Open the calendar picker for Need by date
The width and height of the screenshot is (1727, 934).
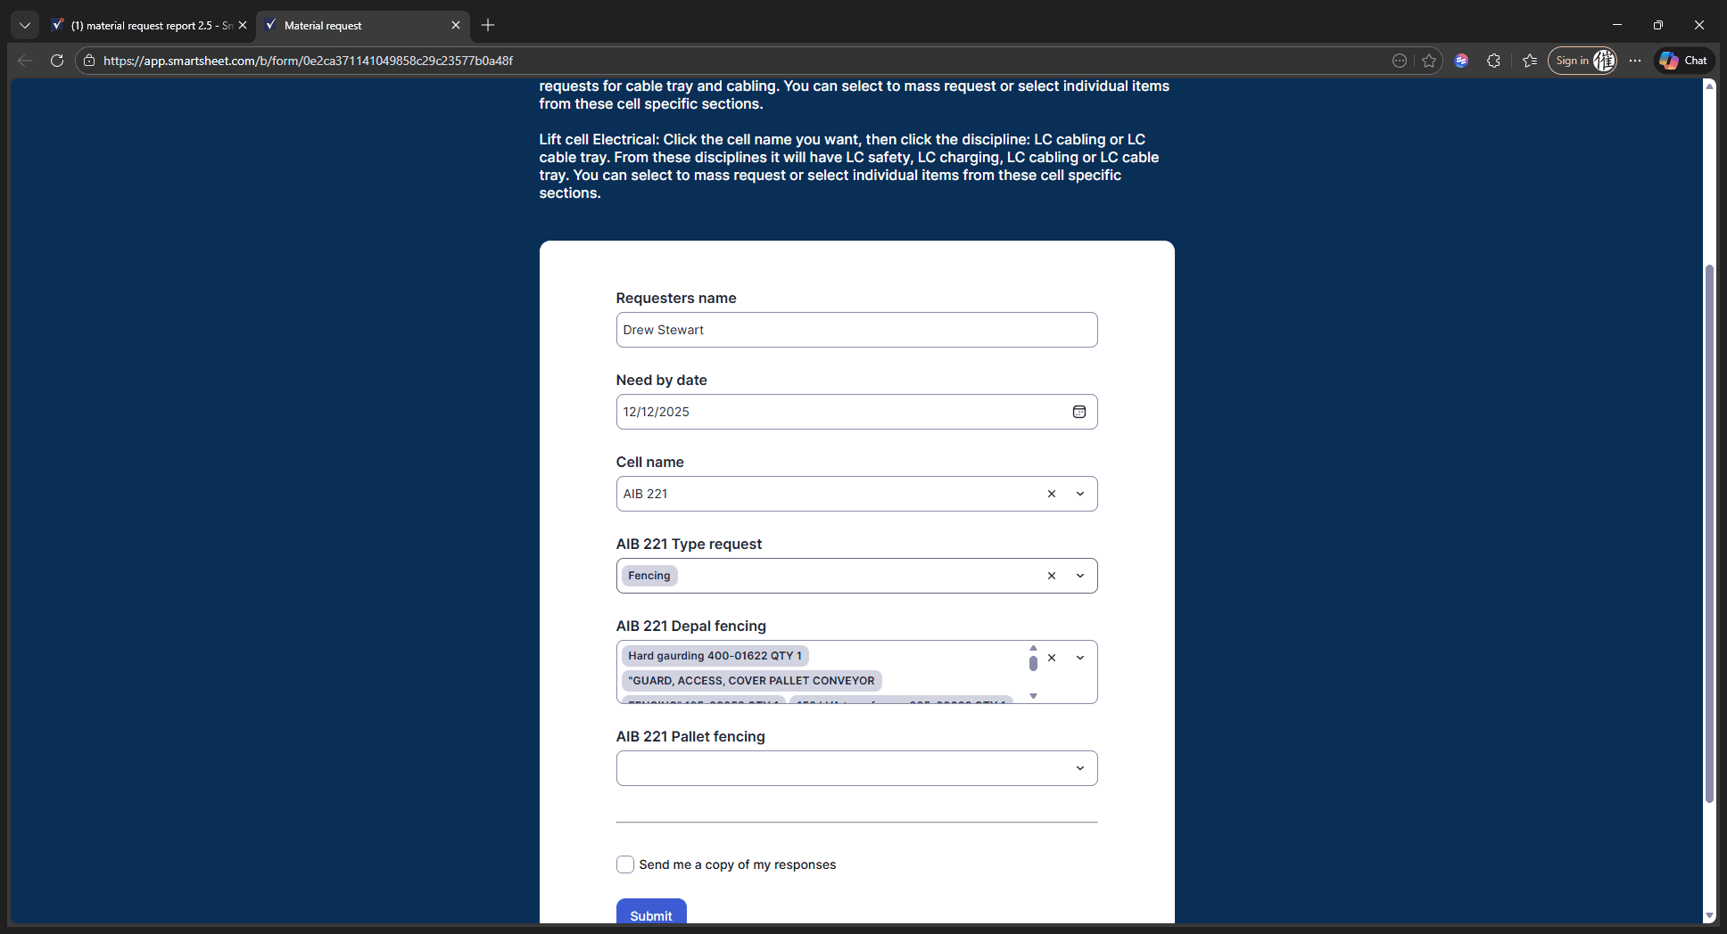[x=1078, y=412]
